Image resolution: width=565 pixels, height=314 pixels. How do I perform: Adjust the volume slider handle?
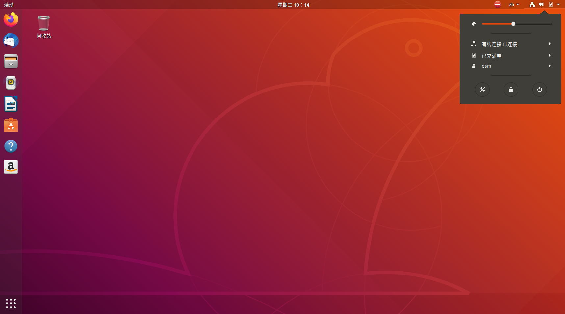513,24
